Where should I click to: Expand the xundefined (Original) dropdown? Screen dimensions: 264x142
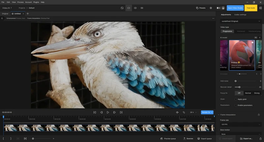[x=241, y=21]
